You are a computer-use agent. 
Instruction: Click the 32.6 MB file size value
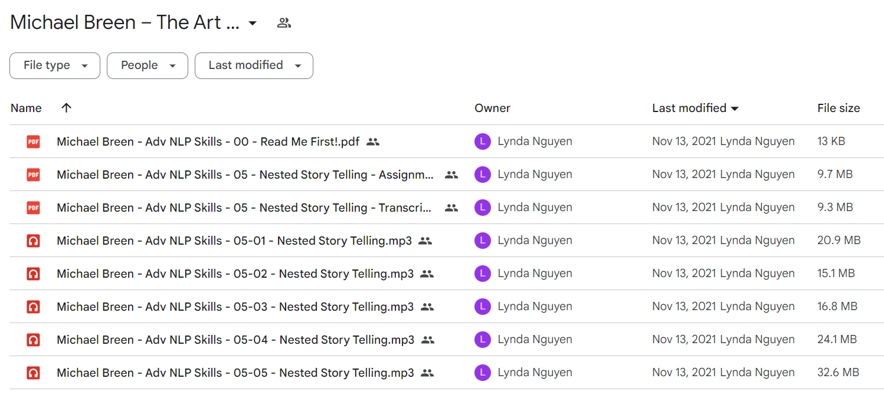pyautogui.click(x=838, y=373)
